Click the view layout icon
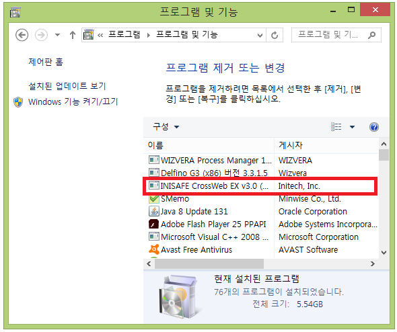The width and height of the screenshot is (397, 332). point(336,126)
